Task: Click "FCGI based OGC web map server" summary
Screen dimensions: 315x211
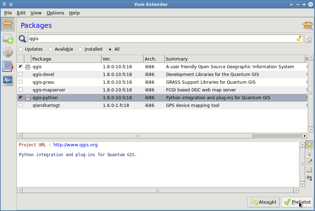Action: 201,90
